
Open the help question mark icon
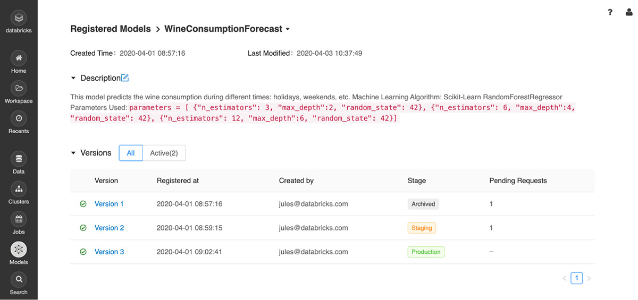610,12
